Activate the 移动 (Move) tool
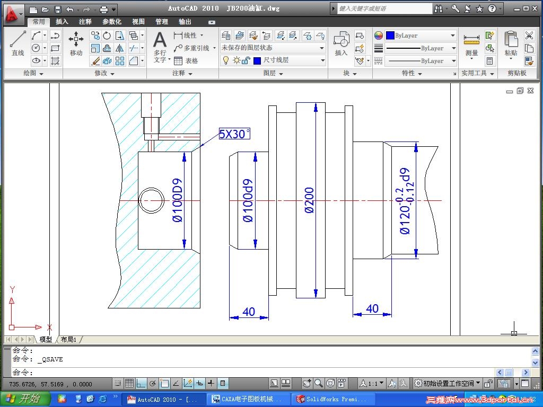This screenshot has width=543, height=407. (76, 43)
